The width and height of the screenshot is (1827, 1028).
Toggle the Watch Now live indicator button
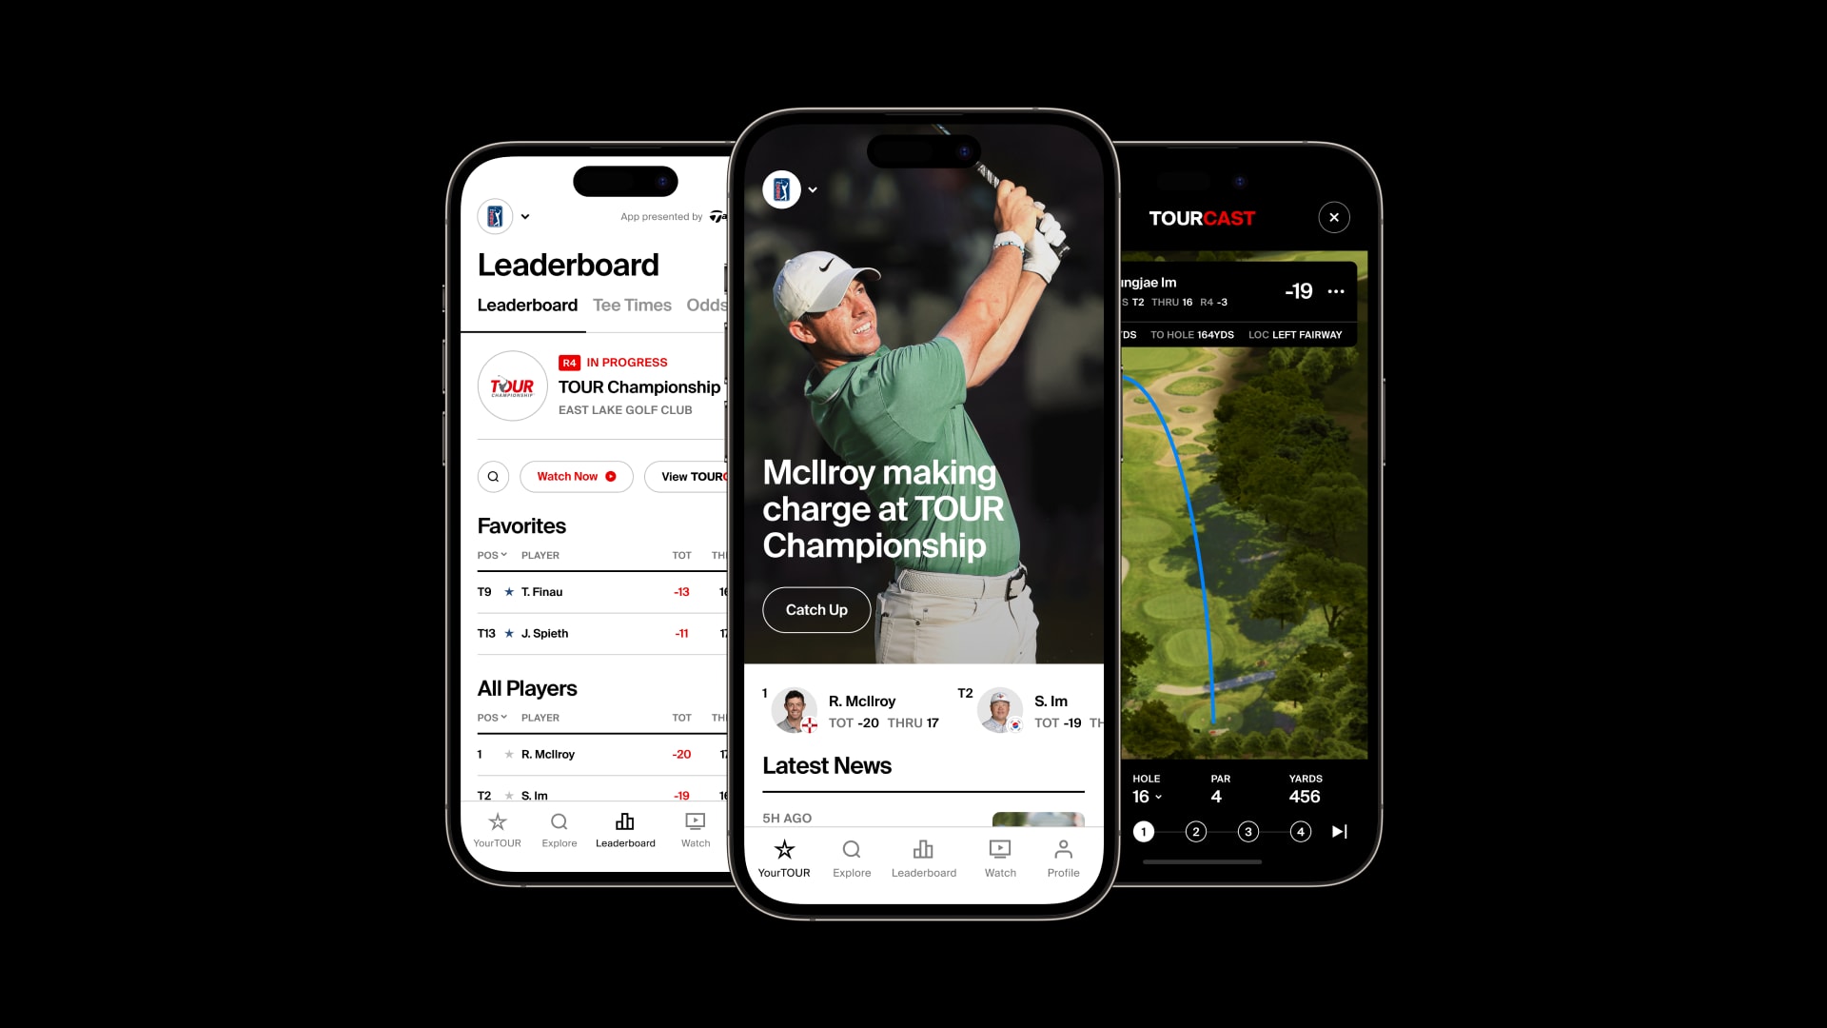point(574,477)
